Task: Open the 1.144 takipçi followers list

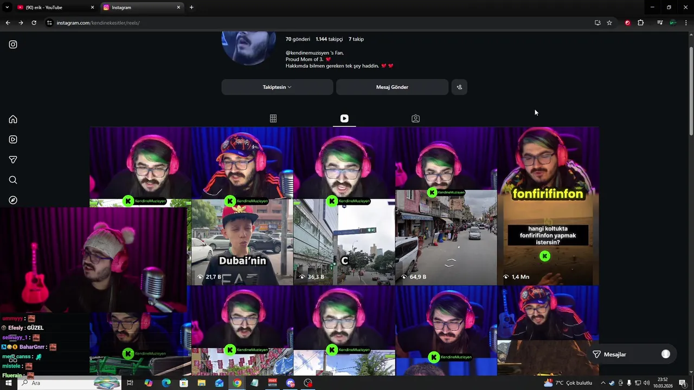Action: click(x=329, y=39)
